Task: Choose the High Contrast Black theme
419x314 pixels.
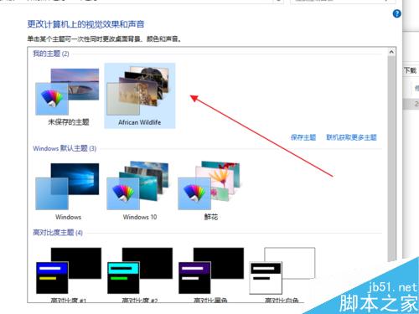Action: [211, 270]
